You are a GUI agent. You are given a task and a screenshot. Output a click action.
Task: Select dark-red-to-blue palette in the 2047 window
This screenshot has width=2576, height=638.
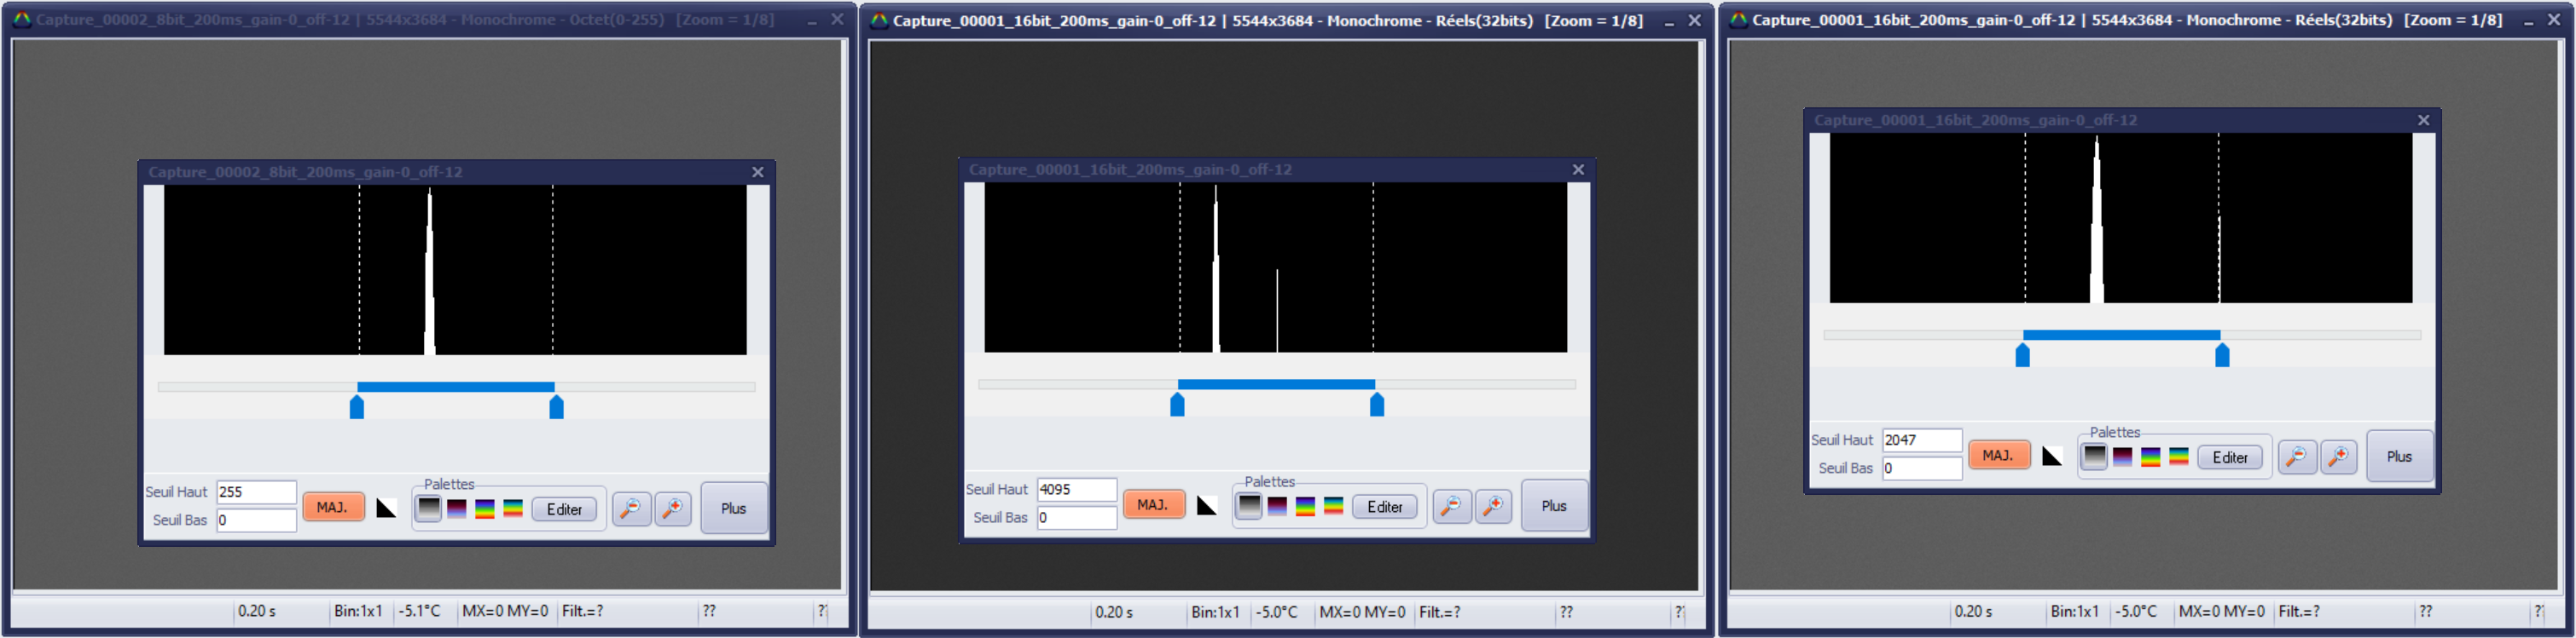(x=2122, y=457)
